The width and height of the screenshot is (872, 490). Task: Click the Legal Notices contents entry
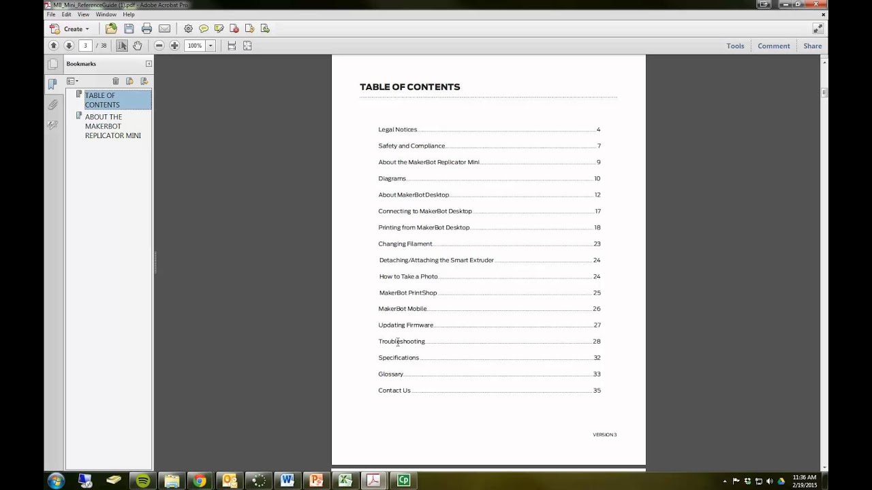click(x=397, y=129)
